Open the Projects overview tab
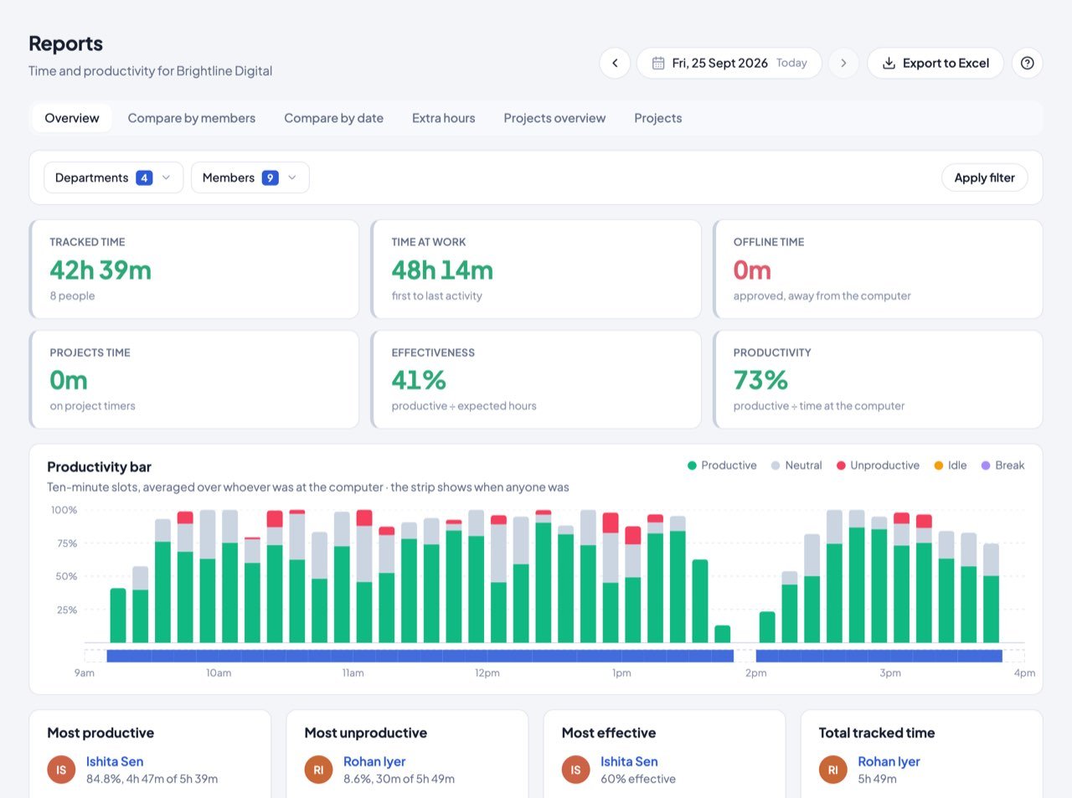 (x=554, y=118)
